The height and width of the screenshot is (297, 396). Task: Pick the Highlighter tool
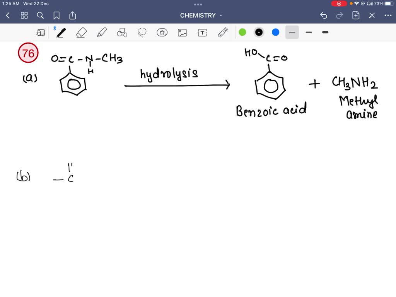pyautogui.click(x=101, y=32)
